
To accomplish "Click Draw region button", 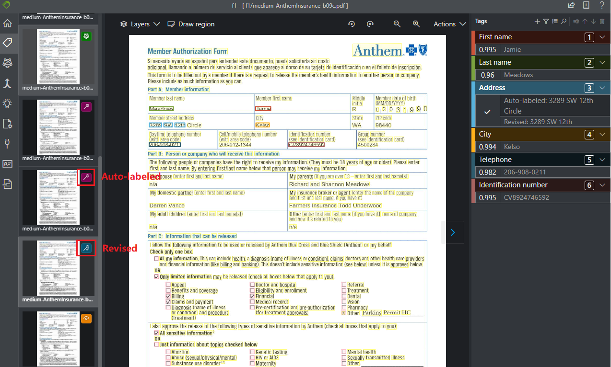I will pyautogui.click(x=191, y=24).
